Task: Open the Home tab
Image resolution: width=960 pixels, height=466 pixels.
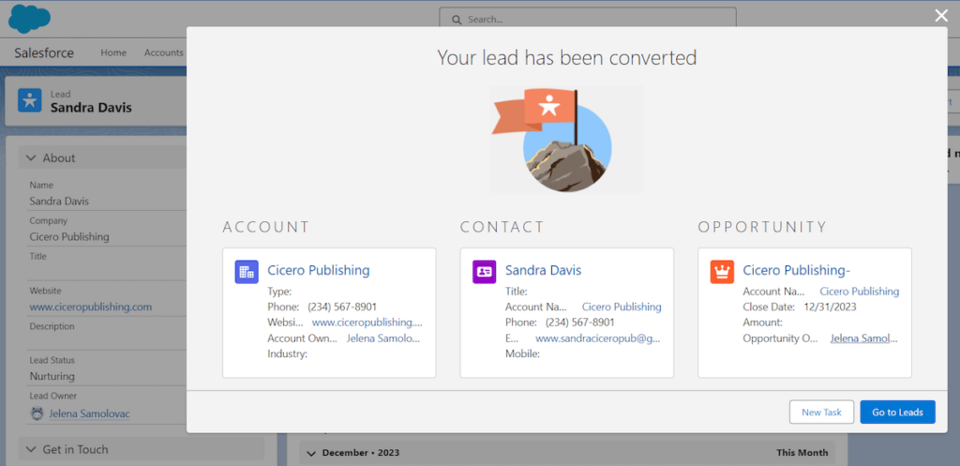Action: 113,53
